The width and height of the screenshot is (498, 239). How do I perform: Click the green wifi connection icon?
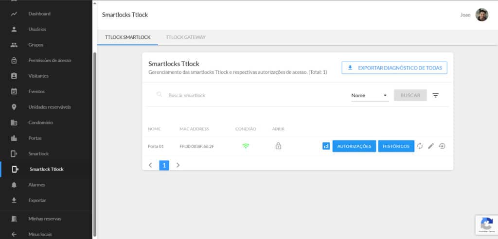tap(246, 146)
